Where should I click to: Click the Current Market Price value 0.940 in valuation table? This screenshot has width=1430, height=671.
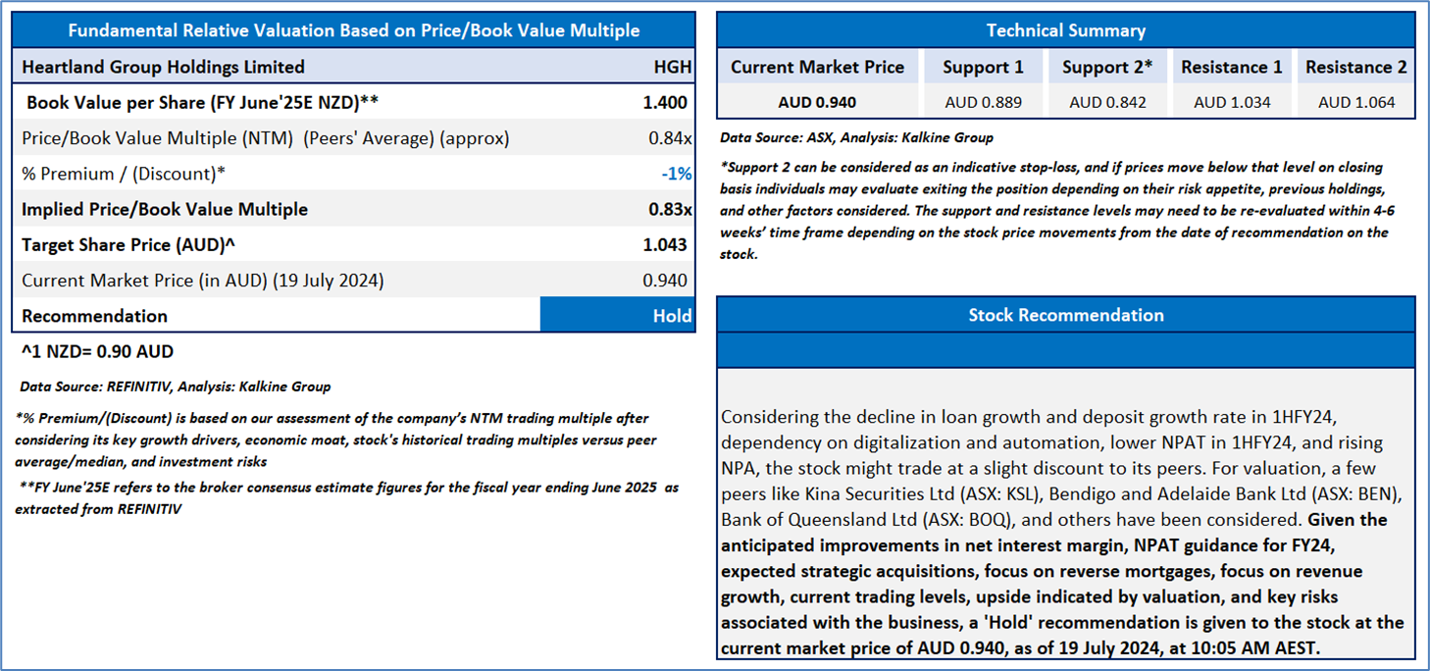coord(665,281)
